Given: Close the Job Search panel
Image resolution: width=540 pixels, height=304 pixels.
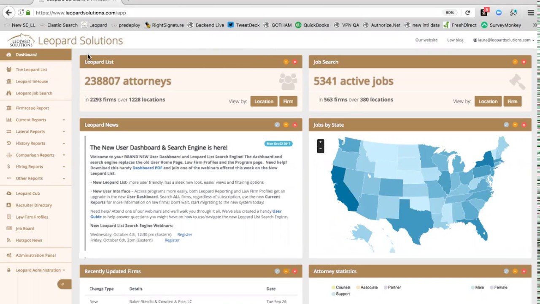Looking at the screenshot, I should point(524,62).
